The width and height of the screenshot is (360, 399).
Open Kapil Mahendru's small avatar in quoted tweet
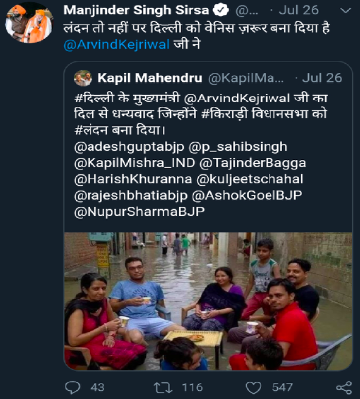(83, 78)
